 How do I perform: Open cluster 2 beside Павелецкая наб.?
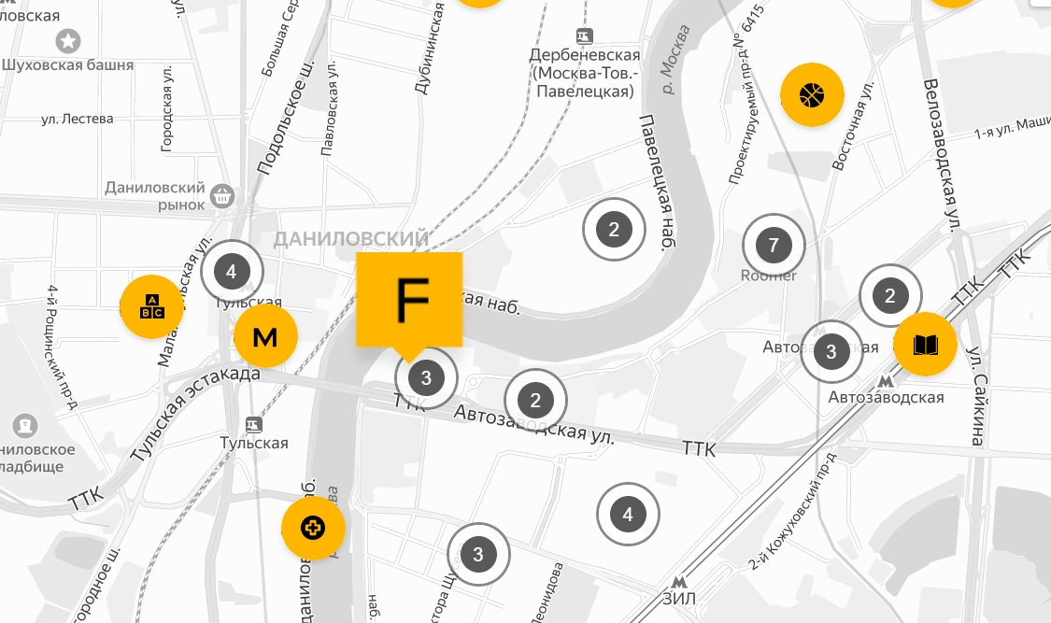[x=614, y=229]
